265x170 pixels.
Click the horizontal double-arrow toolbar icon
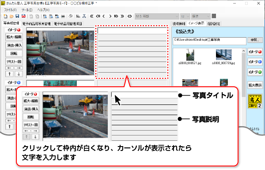[129, 16]
